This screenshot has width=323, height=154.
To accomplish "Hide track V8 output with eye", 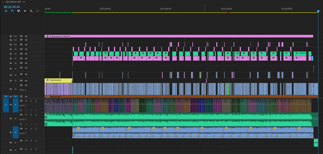I will (26, 54).
